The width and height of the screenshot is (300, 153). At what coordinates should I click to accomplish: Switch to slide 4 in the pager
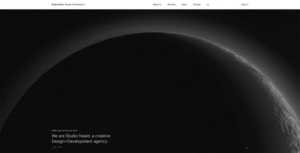(61, 147)
